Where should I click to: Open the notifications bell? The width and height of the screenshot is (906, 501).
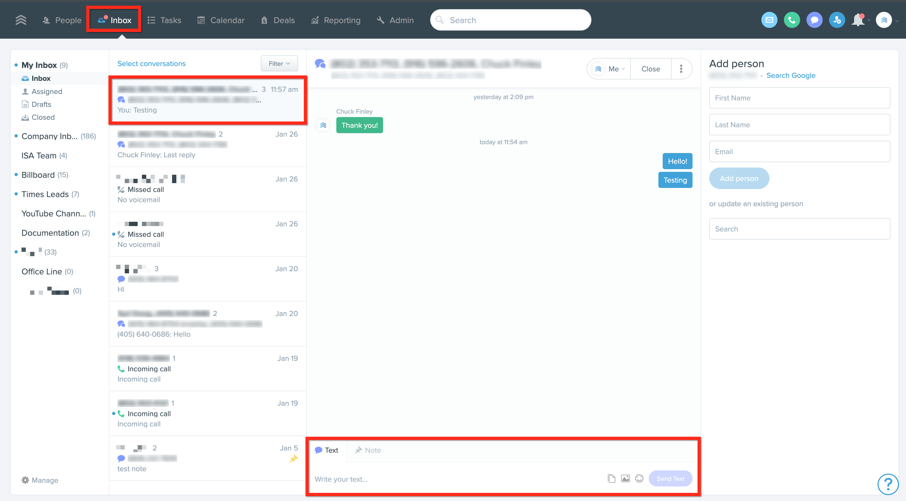[858, 20]
